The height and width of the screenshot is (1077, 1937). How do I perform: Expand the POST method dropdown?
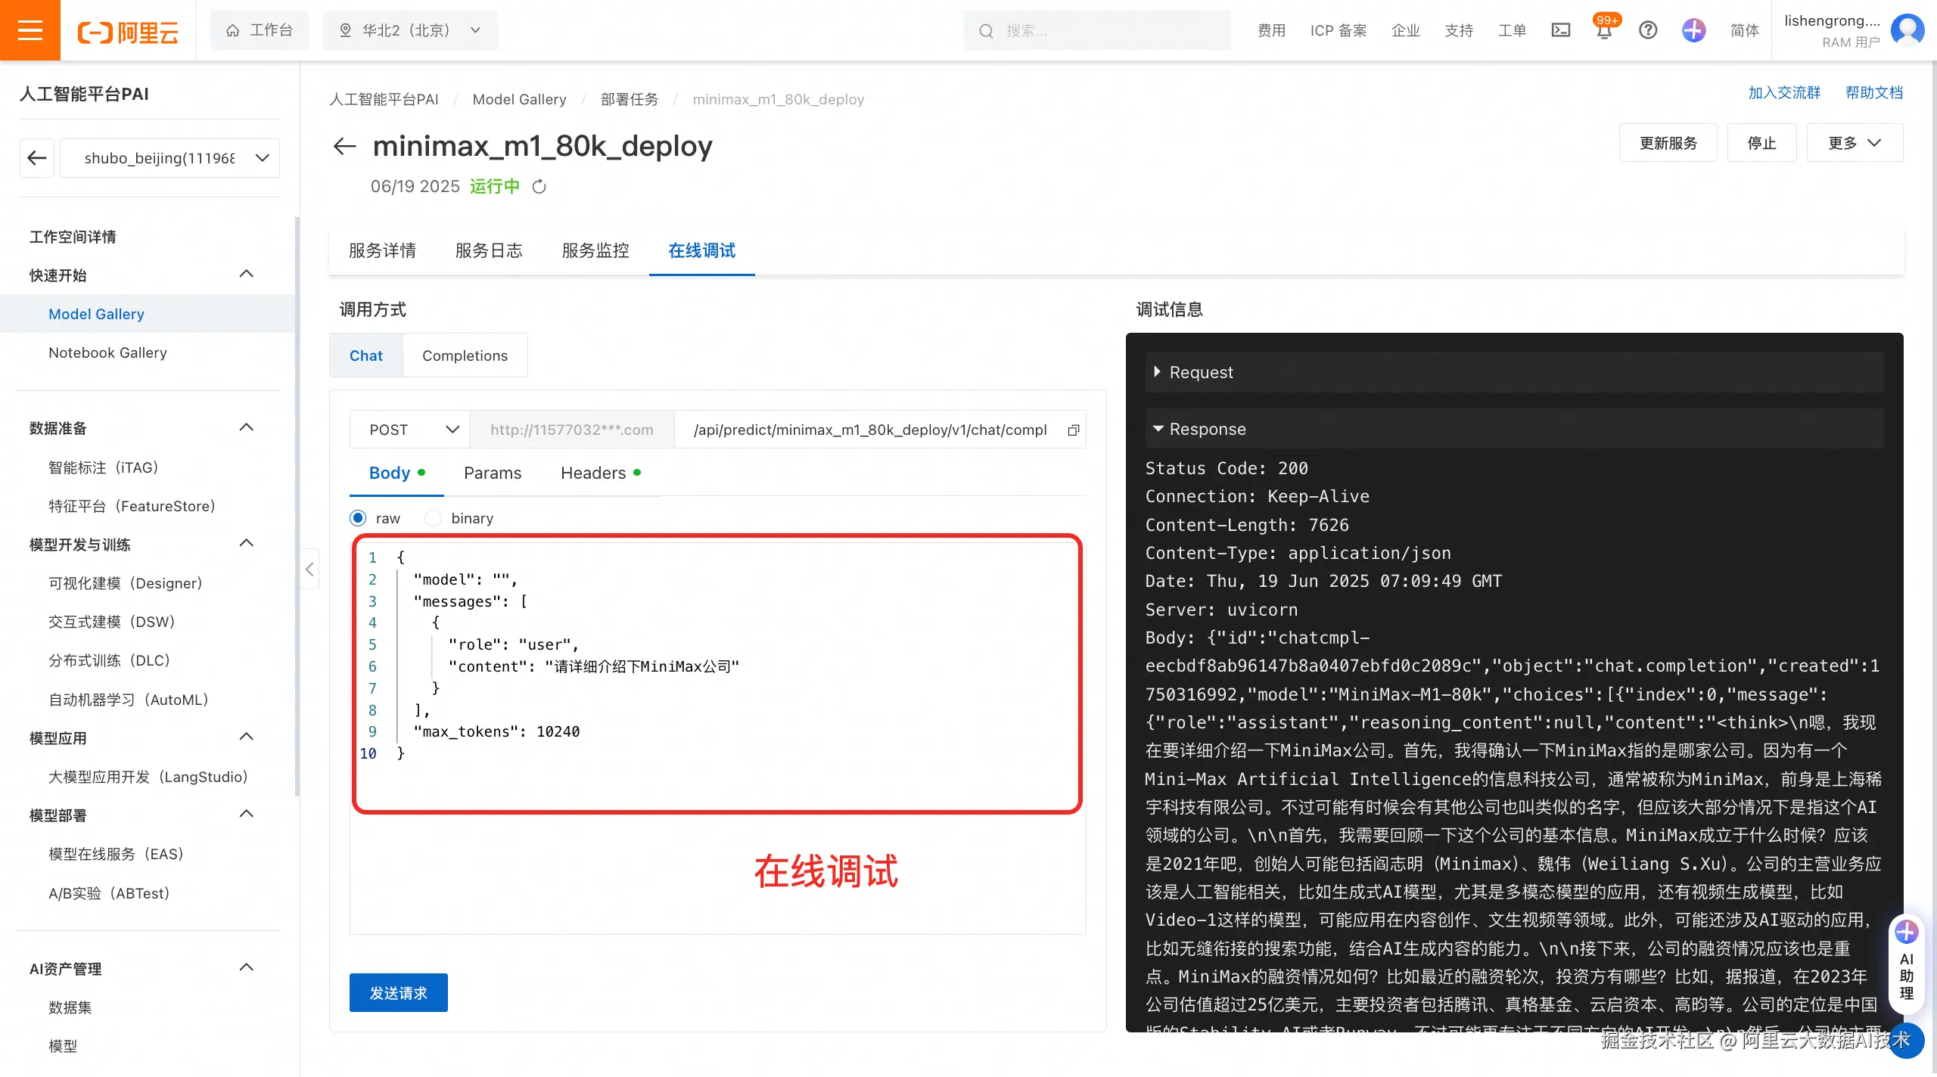pyautogui.click(x=452, y=429)
